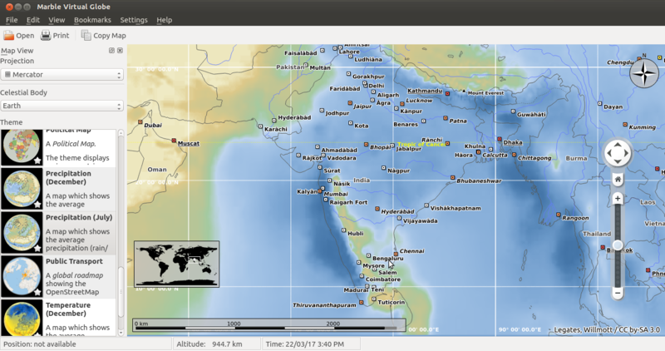
Task: Click the Bhubaneshwar city marker
Action: coord(452,178)
